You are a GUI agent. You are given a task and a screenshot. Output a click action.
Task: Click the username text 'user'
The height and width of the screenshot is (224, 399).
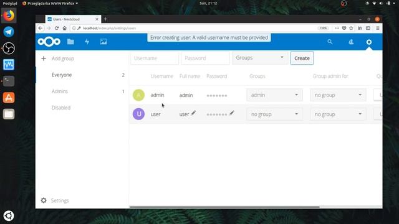pyautogui.click(x=155, y=114)
